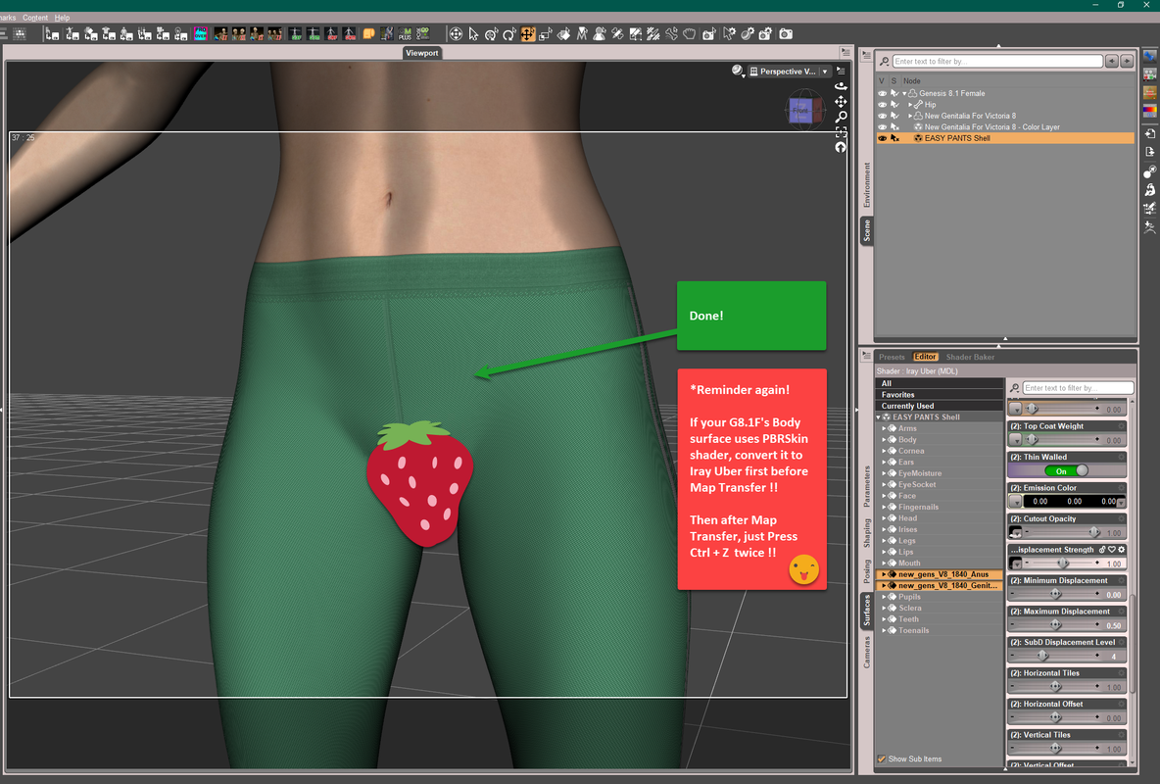Click the Scene filter magnifier icon

[x=884, y=62]
